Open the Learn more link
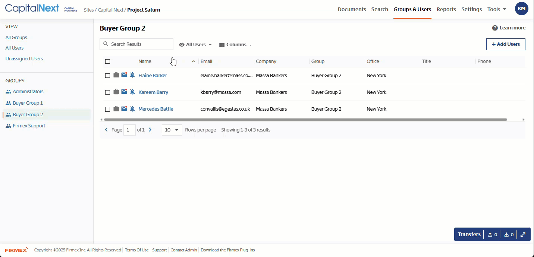 point(512,28)
